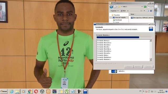
Task: Select log line 'Extraindo: libieakeng.a'
Action: [104, 57]
